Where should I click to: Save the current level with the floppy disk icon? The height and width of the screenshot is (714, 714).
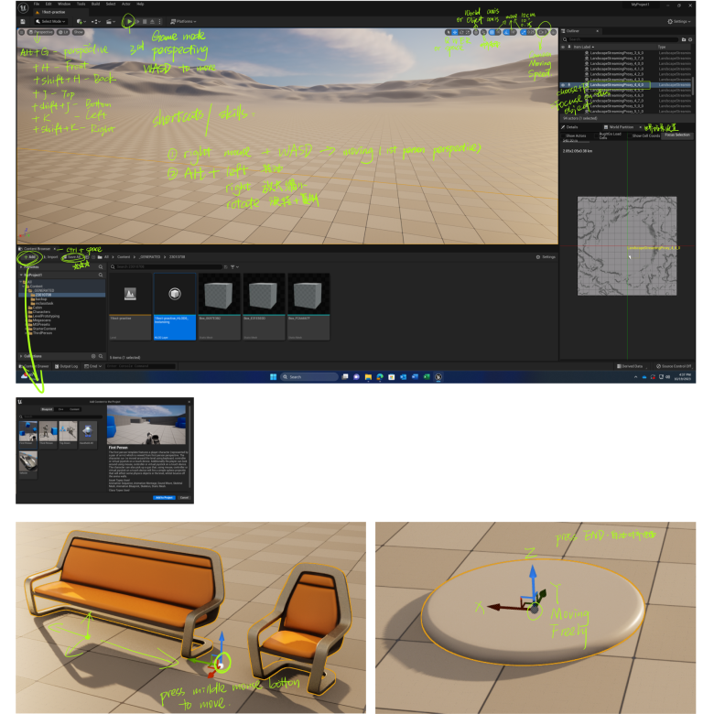[x=23, y=21]
